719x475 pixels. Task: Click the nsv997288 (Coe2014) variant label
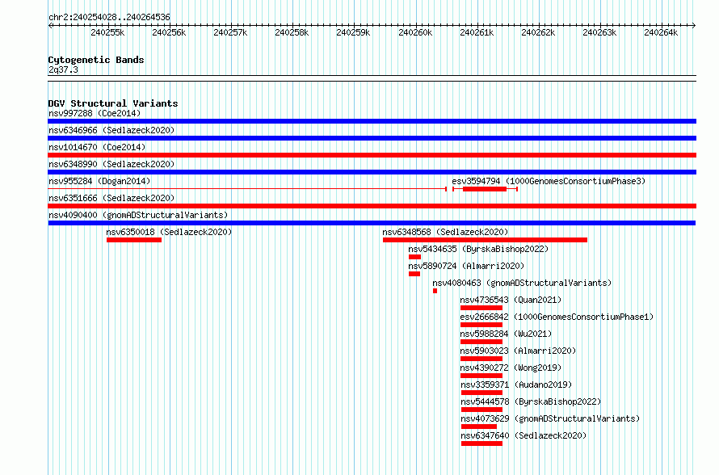(95, 113)
